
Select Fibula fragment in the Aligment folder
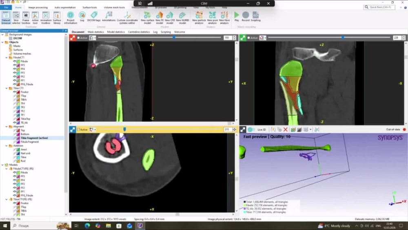(x=30, y=142)
